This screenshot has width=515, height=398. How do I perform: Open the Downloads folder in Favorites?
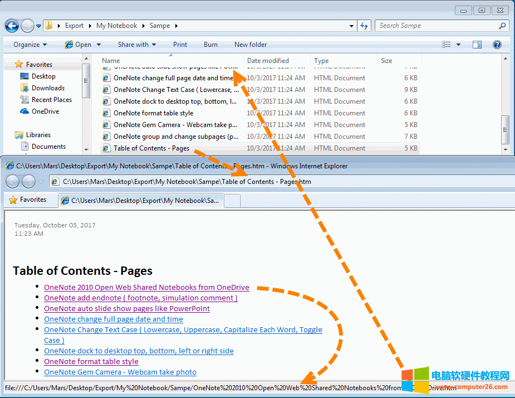click(x=48, y=88)
